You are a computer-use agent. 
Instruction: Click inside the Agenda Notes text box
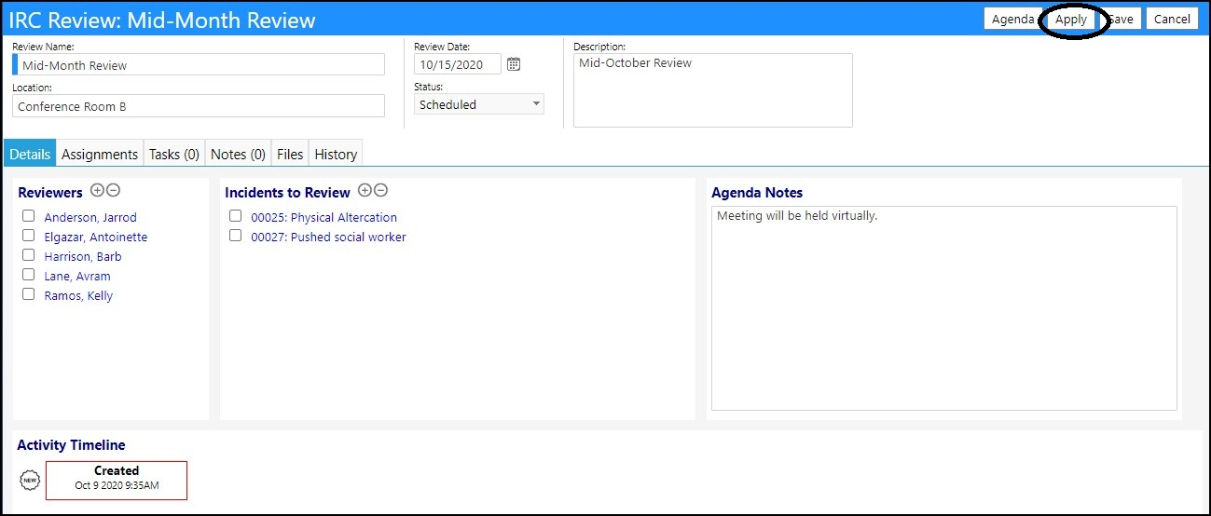point(943,308)
